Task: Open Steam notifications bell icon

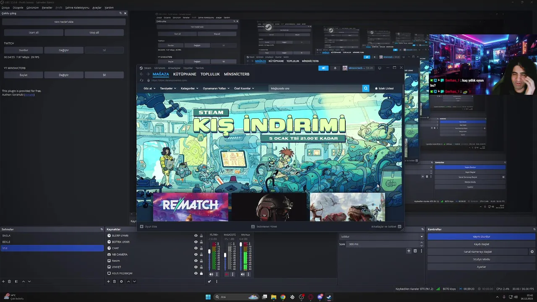Action: point(335,68)
